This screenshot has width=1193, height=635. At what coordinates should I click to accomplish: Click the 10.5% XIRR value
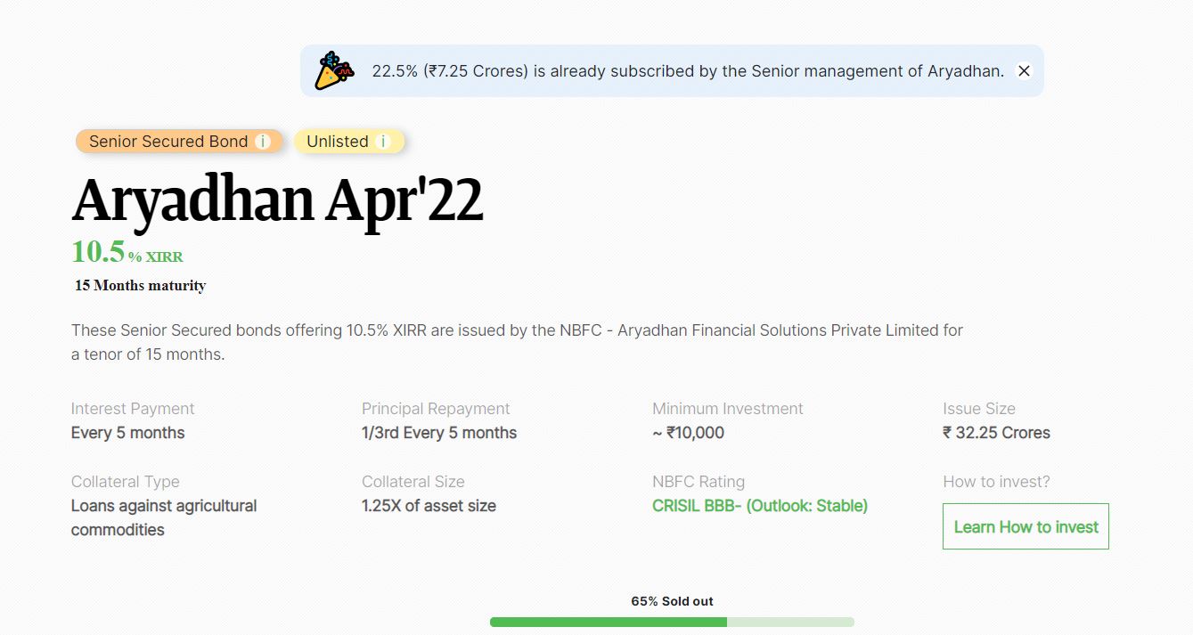(127, 252)
